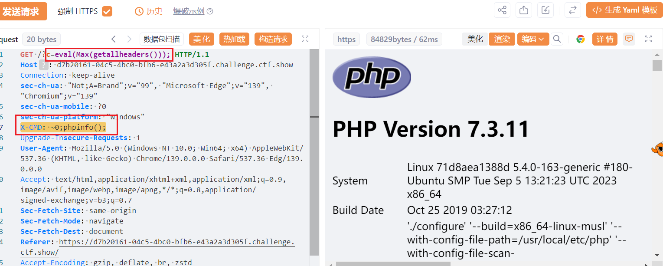Beautify the request with 美化 button
The width and height of the screenshot is (663, 266).
(x=202, y=39)
